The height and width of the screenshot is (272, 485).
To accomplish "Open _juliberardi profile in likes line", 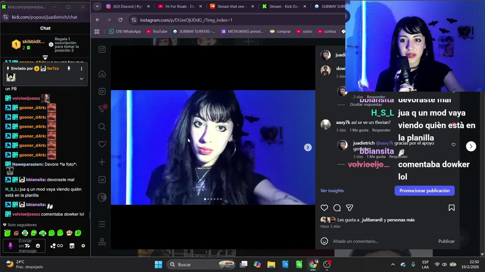I will coord(372,220).
